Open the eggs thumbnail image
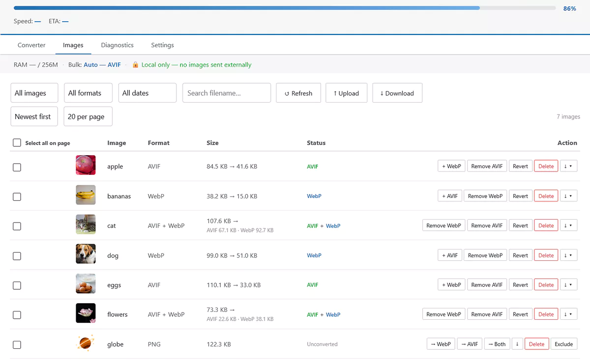 [86, 283]
